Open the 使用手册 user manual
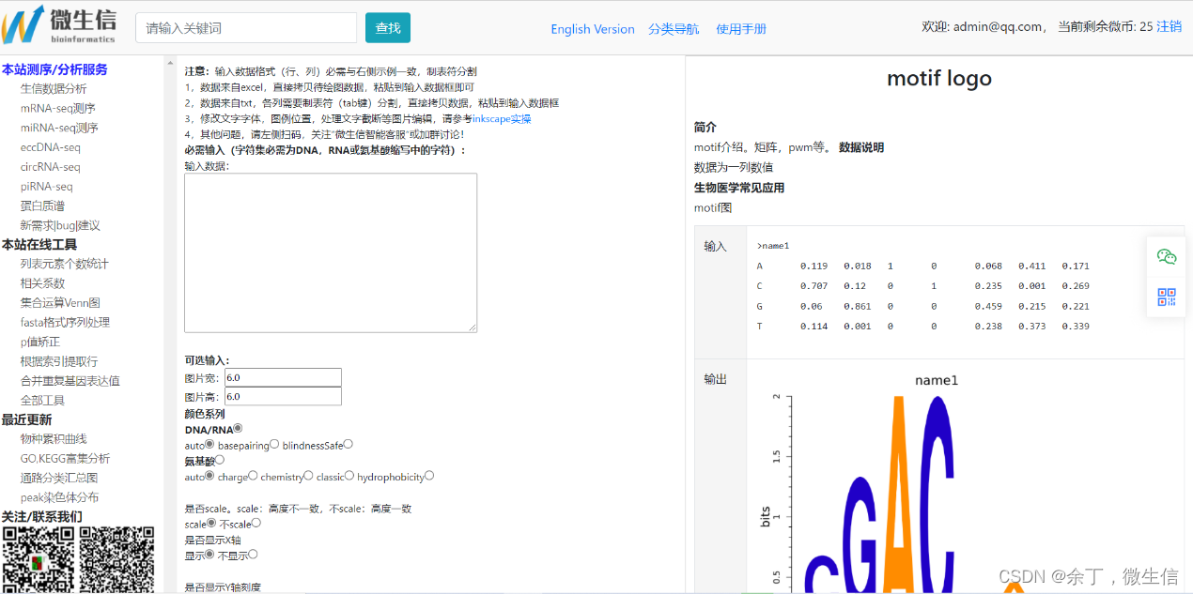The height and width of the screenshot is (594, 1193). (x=742, y=29)
